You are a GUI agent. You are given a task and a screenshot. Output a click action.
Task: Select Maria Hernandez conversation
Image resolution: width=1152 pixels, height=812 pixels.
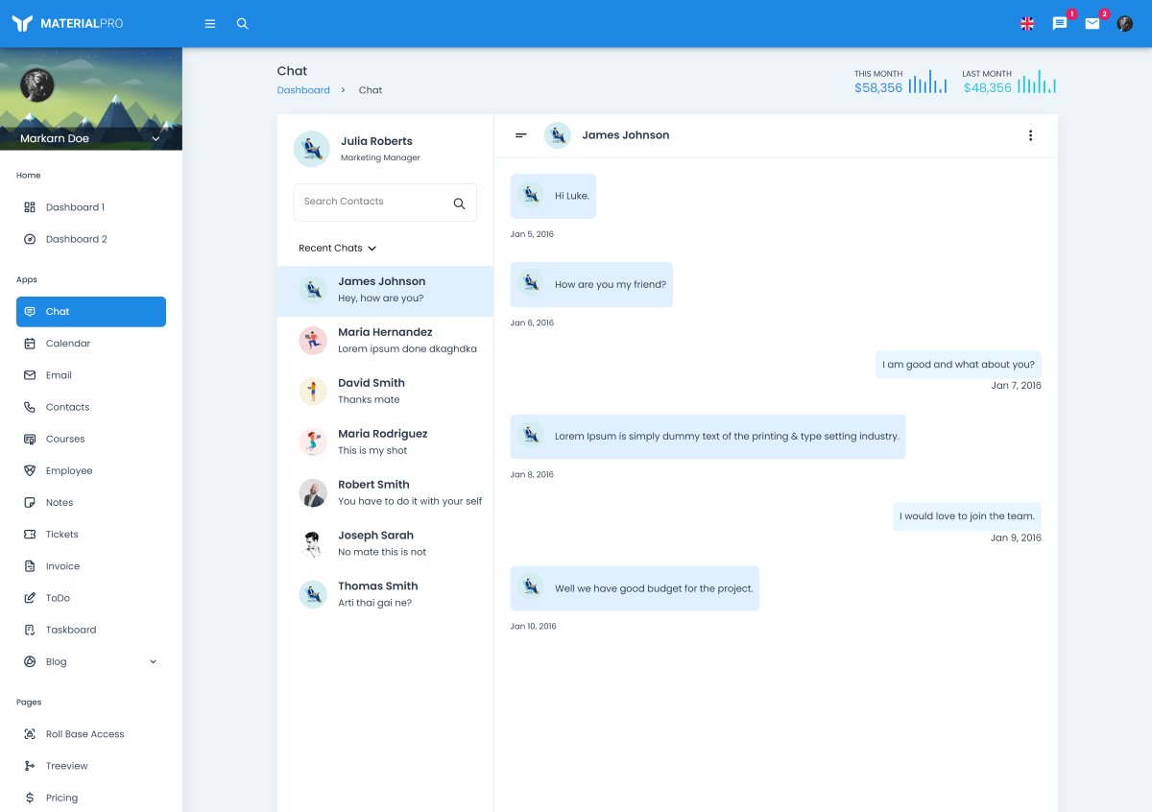[385, 341]
